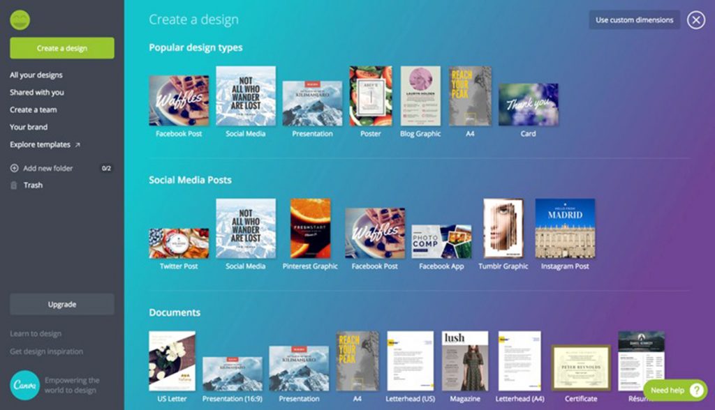The height and width of the screenshot is (410, 715).
Task: Go to Shared with you
Action: click(x=37, y=93)
